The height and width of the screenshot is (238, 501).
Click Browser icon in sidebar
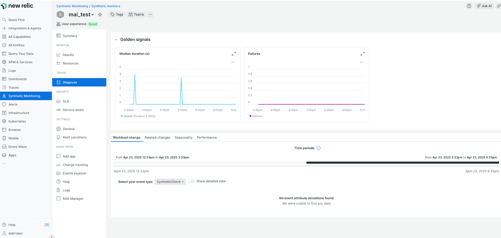pos(4,130)
